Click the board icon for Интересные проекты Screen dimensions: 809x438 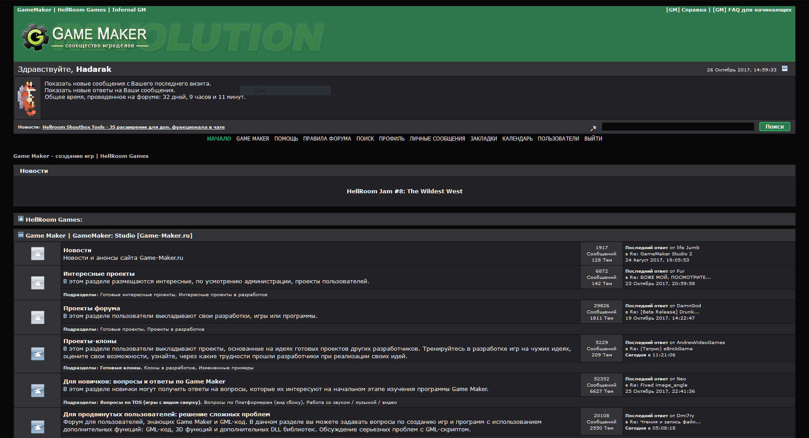[x=38, y=282]
